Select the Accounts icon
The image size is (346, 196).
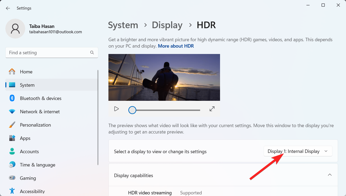pos(12,151)
